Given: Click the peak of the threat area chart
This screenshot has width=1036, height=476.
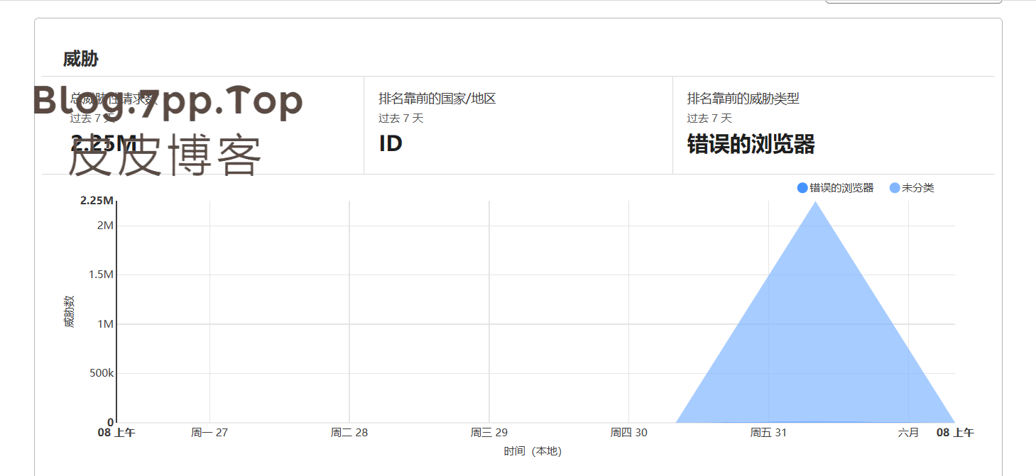Looking at the screenshot, I should pos(815,203).
